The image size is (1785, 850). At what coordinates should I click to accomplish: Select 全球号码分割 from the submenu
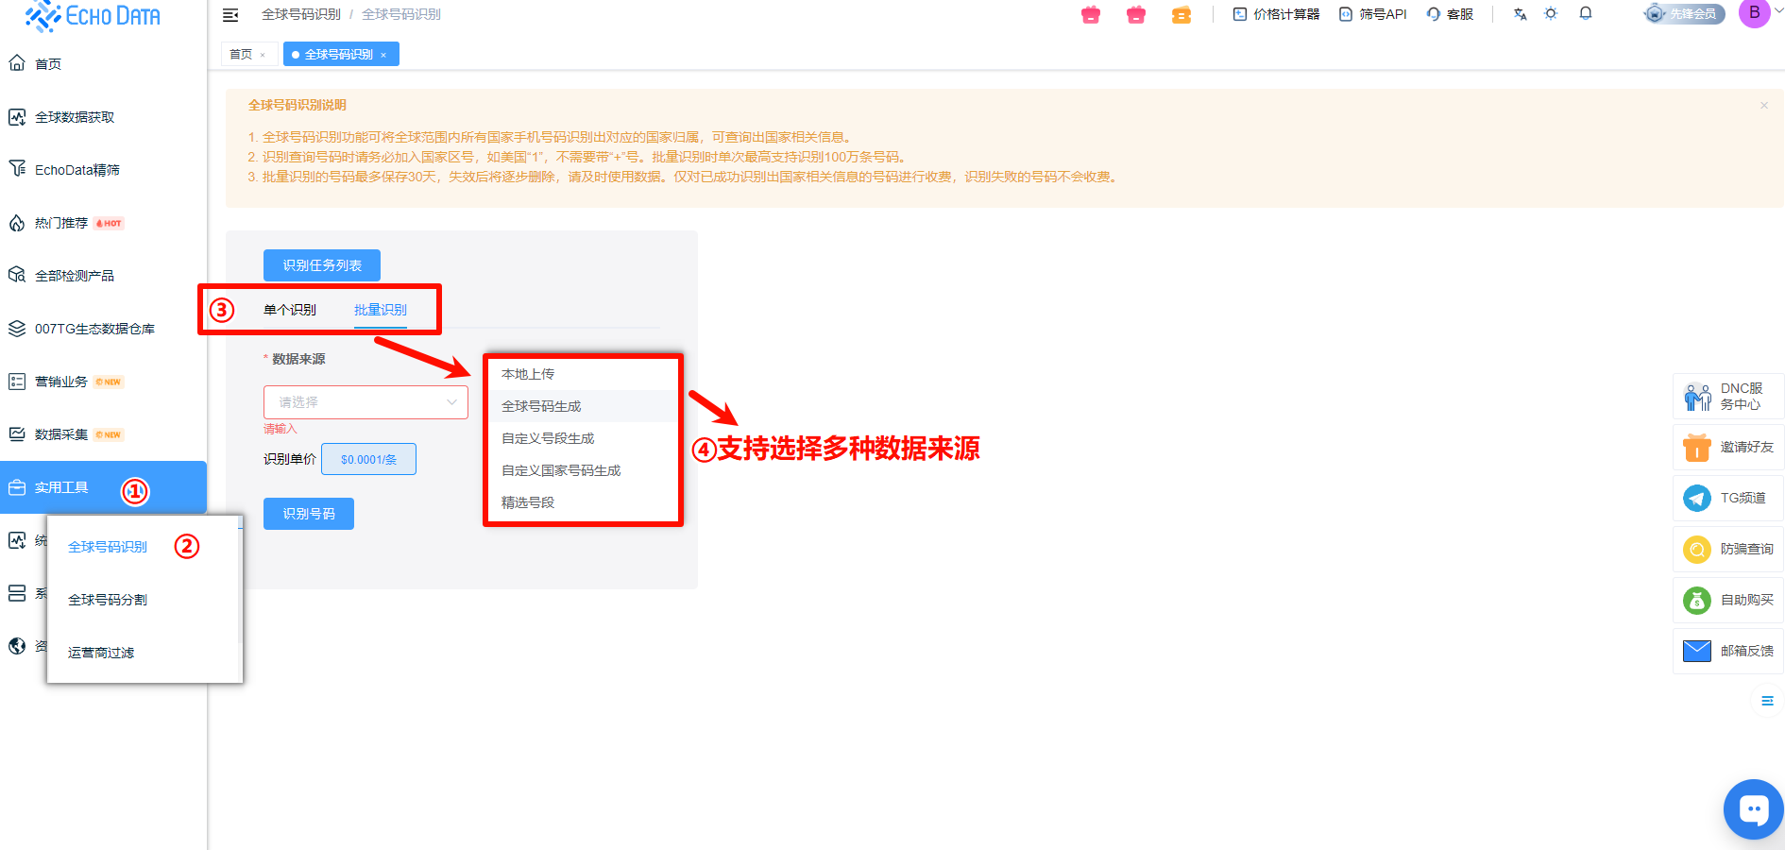[108, 600]
